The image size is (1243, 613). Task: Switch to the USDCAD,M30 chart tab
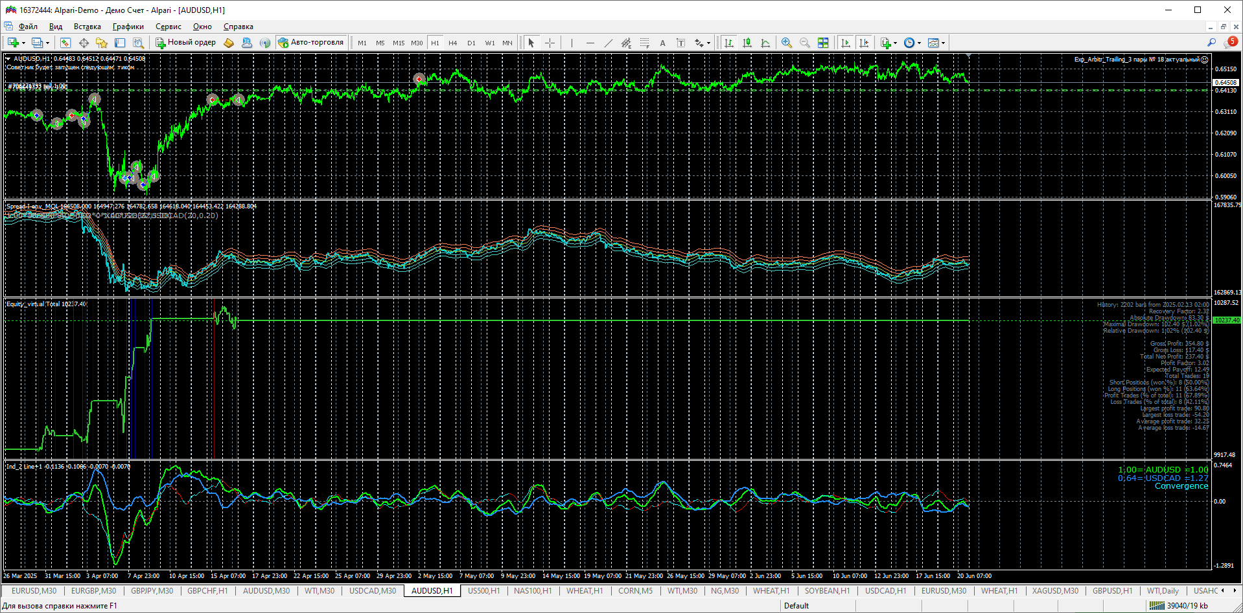(x=372, y=591)
